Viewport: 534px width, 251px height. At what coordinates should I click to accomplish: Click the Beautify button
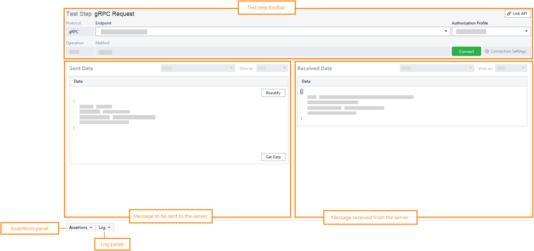(273, 93)
